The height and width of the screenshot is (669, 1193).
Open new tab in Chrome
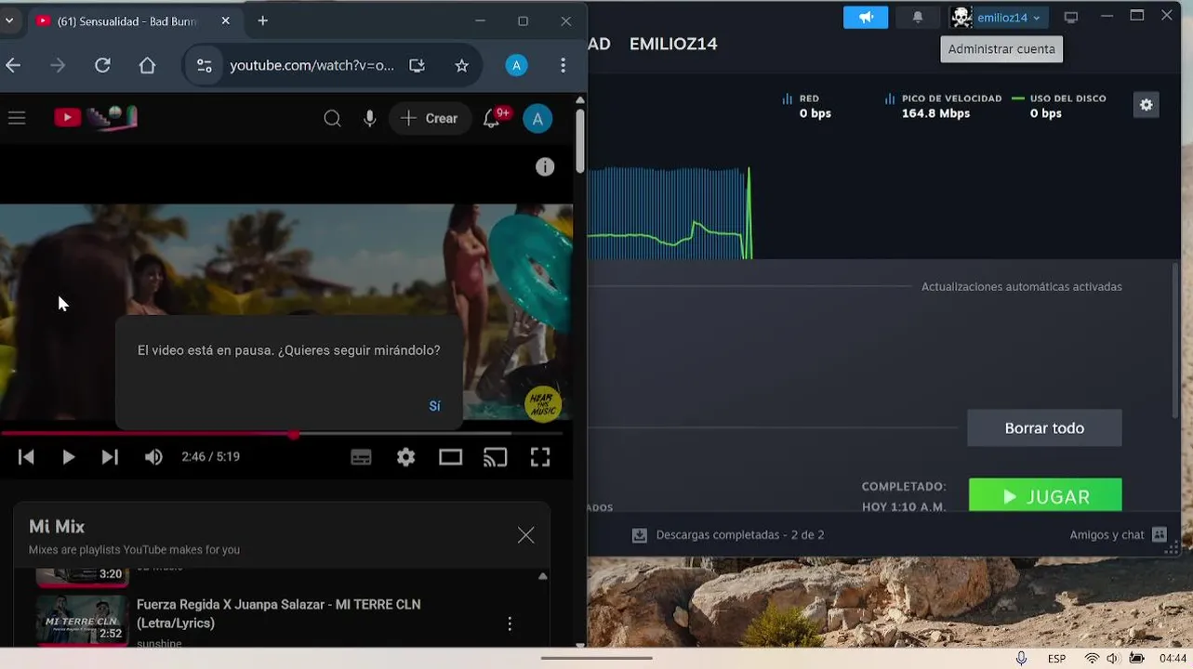263,20
